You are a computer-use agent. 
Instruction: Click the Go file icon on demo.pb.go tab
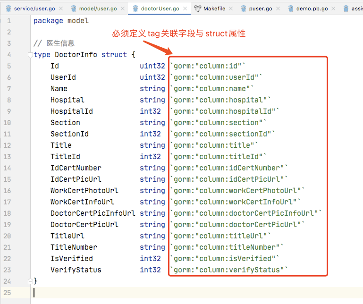click(290, 8)
